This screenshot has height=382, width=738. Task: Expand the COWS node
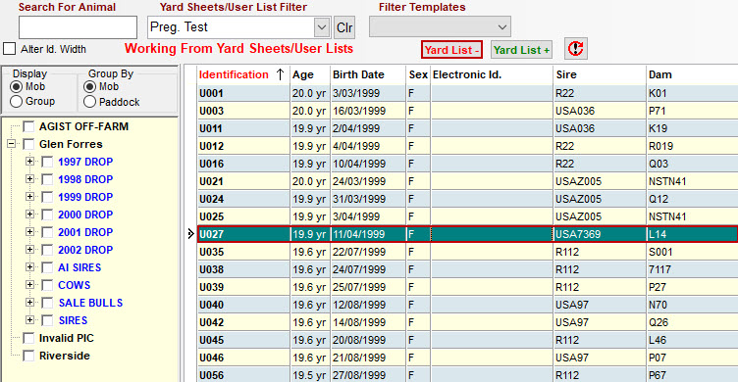29,285
